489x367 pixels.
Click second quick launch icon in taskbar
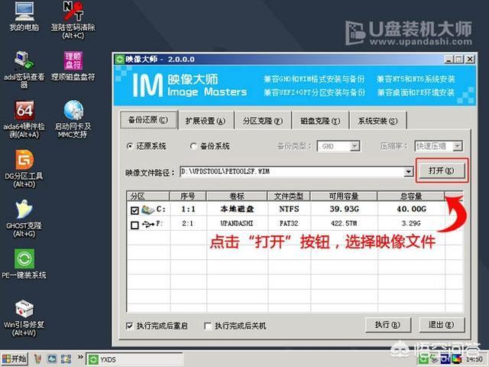point(52,359)
